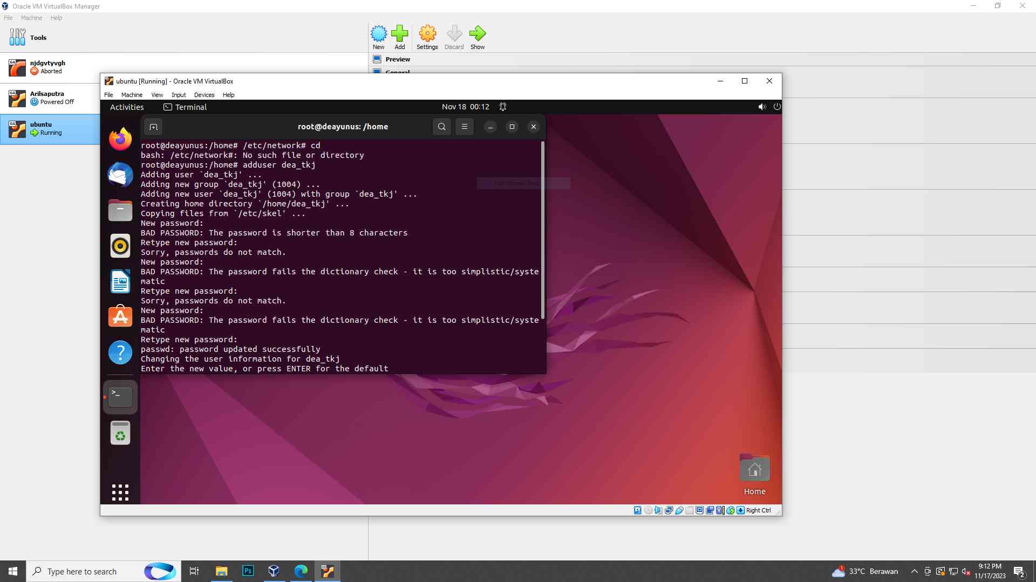The height and width of the screenshot is (582, 1036).
Task: Click Activities in Ubuntu top bar
Action: [127, 107]
